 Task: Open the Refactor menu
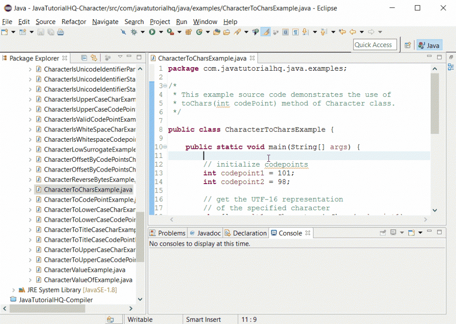pyautogui.click(x=74, y=22)
